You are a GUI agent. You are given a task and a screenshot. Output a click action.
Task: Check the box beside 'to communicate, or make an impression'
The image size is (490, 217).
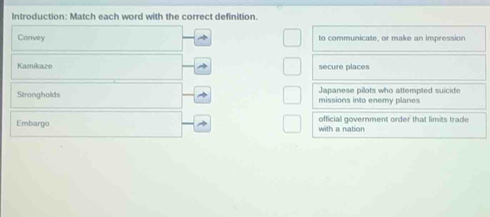(x=292, y=37)
